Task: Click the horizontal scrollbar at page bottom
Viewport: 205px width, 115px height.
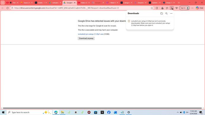Action: 102,108
